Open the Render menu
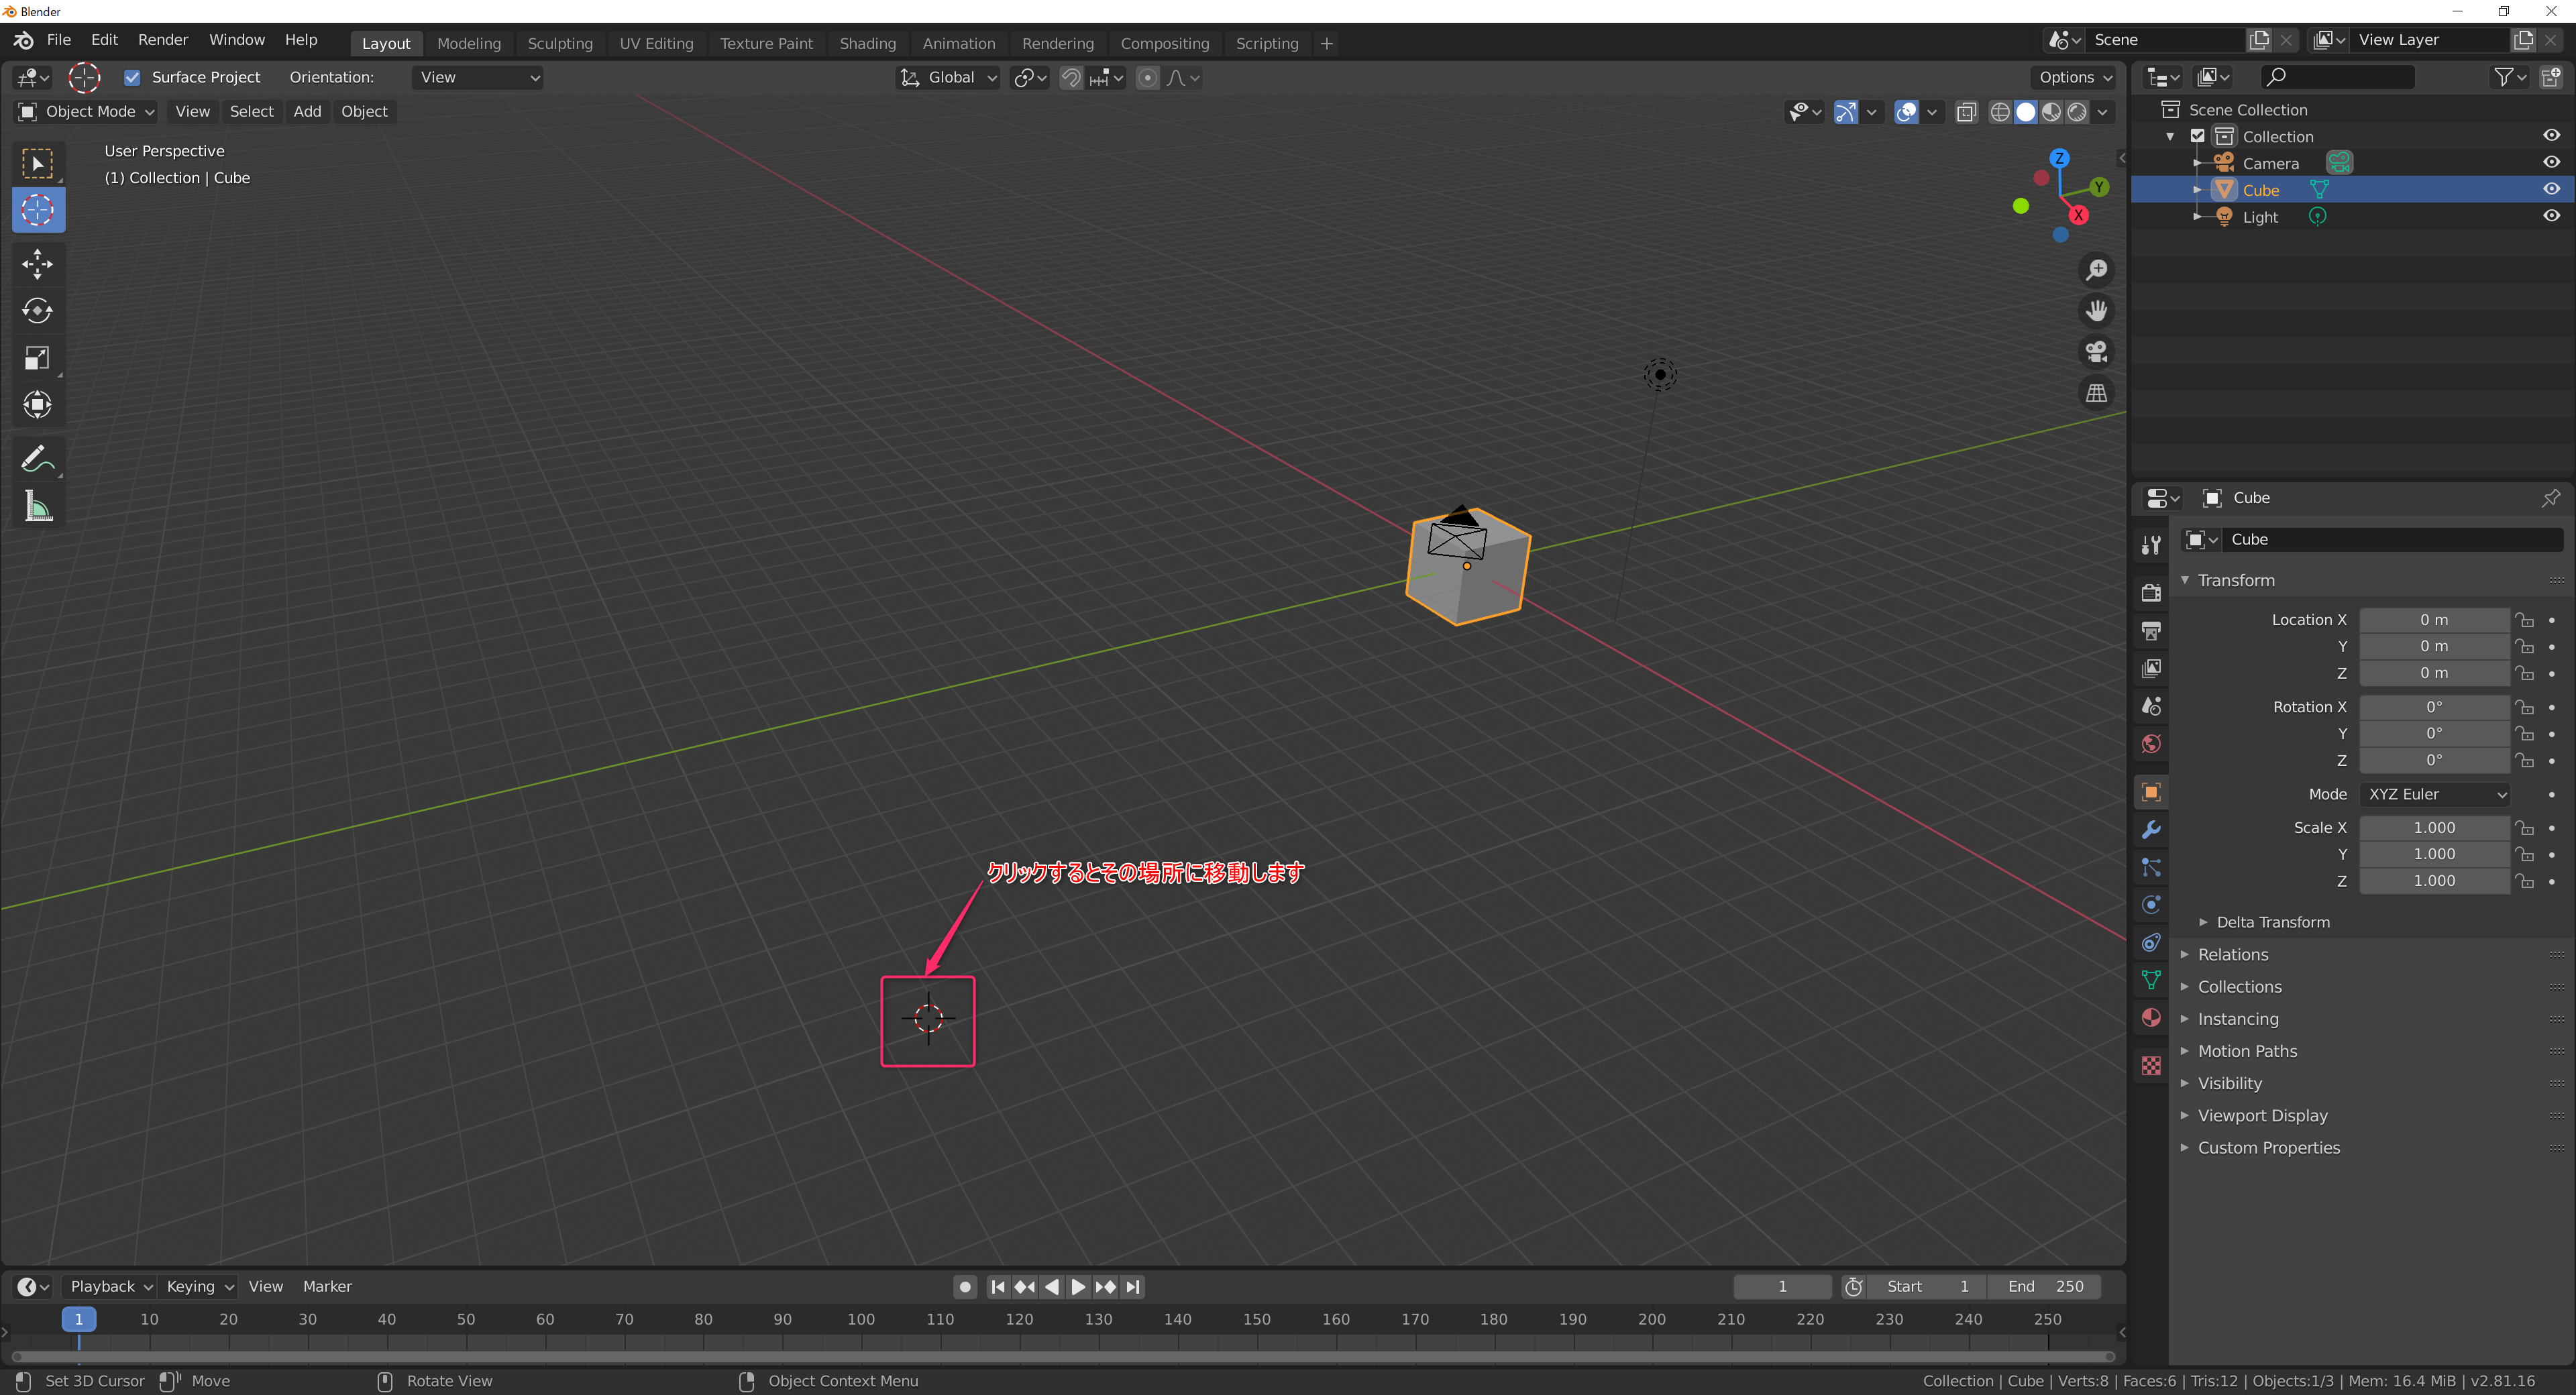 point(163,40)
